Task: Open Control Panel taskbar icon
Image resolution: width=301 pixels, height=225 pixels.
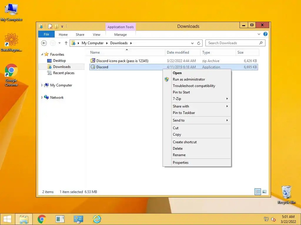Action: (78, 219)
